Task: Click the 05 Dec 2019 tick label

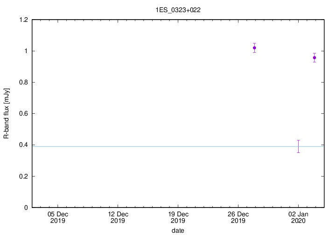Action: coord(58,217)
